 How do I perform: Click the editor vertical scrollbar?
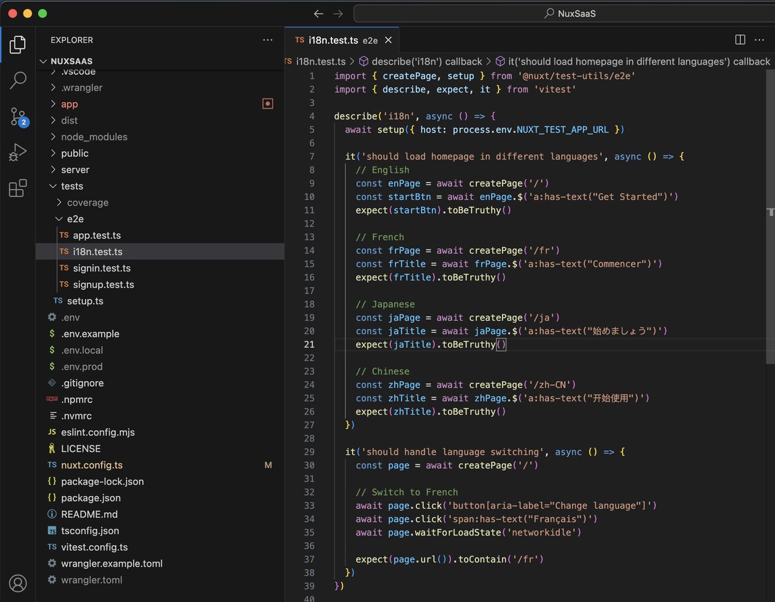(x=770, y=216)
